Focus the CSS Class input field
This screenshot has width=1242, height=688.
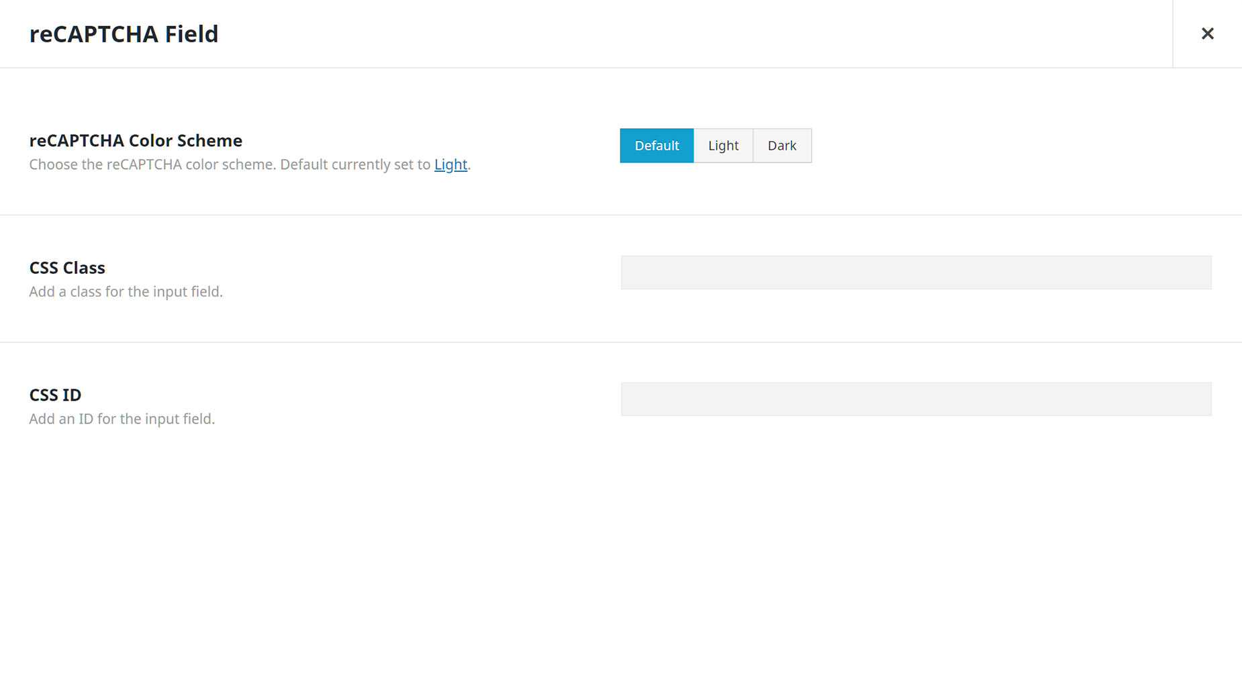[916, 273]
